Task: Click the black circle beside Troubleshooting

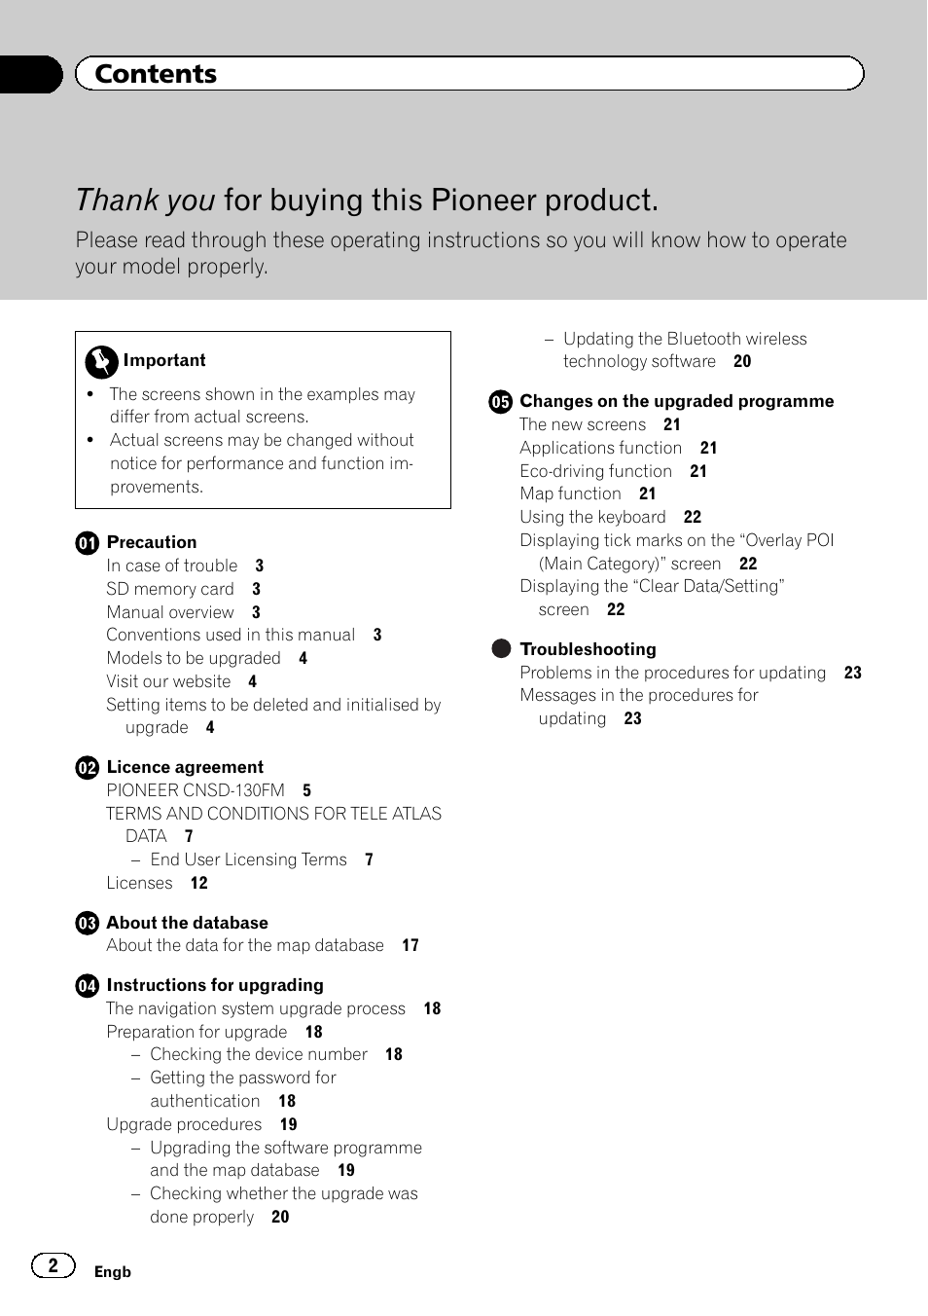Action: pos(501,649)
